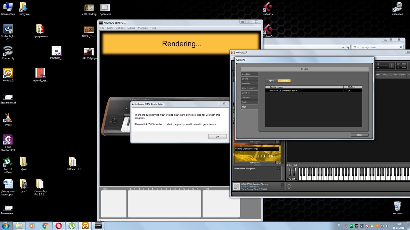Click the Status column header
The image size is (410, 230).
click(x=353, y=87)
